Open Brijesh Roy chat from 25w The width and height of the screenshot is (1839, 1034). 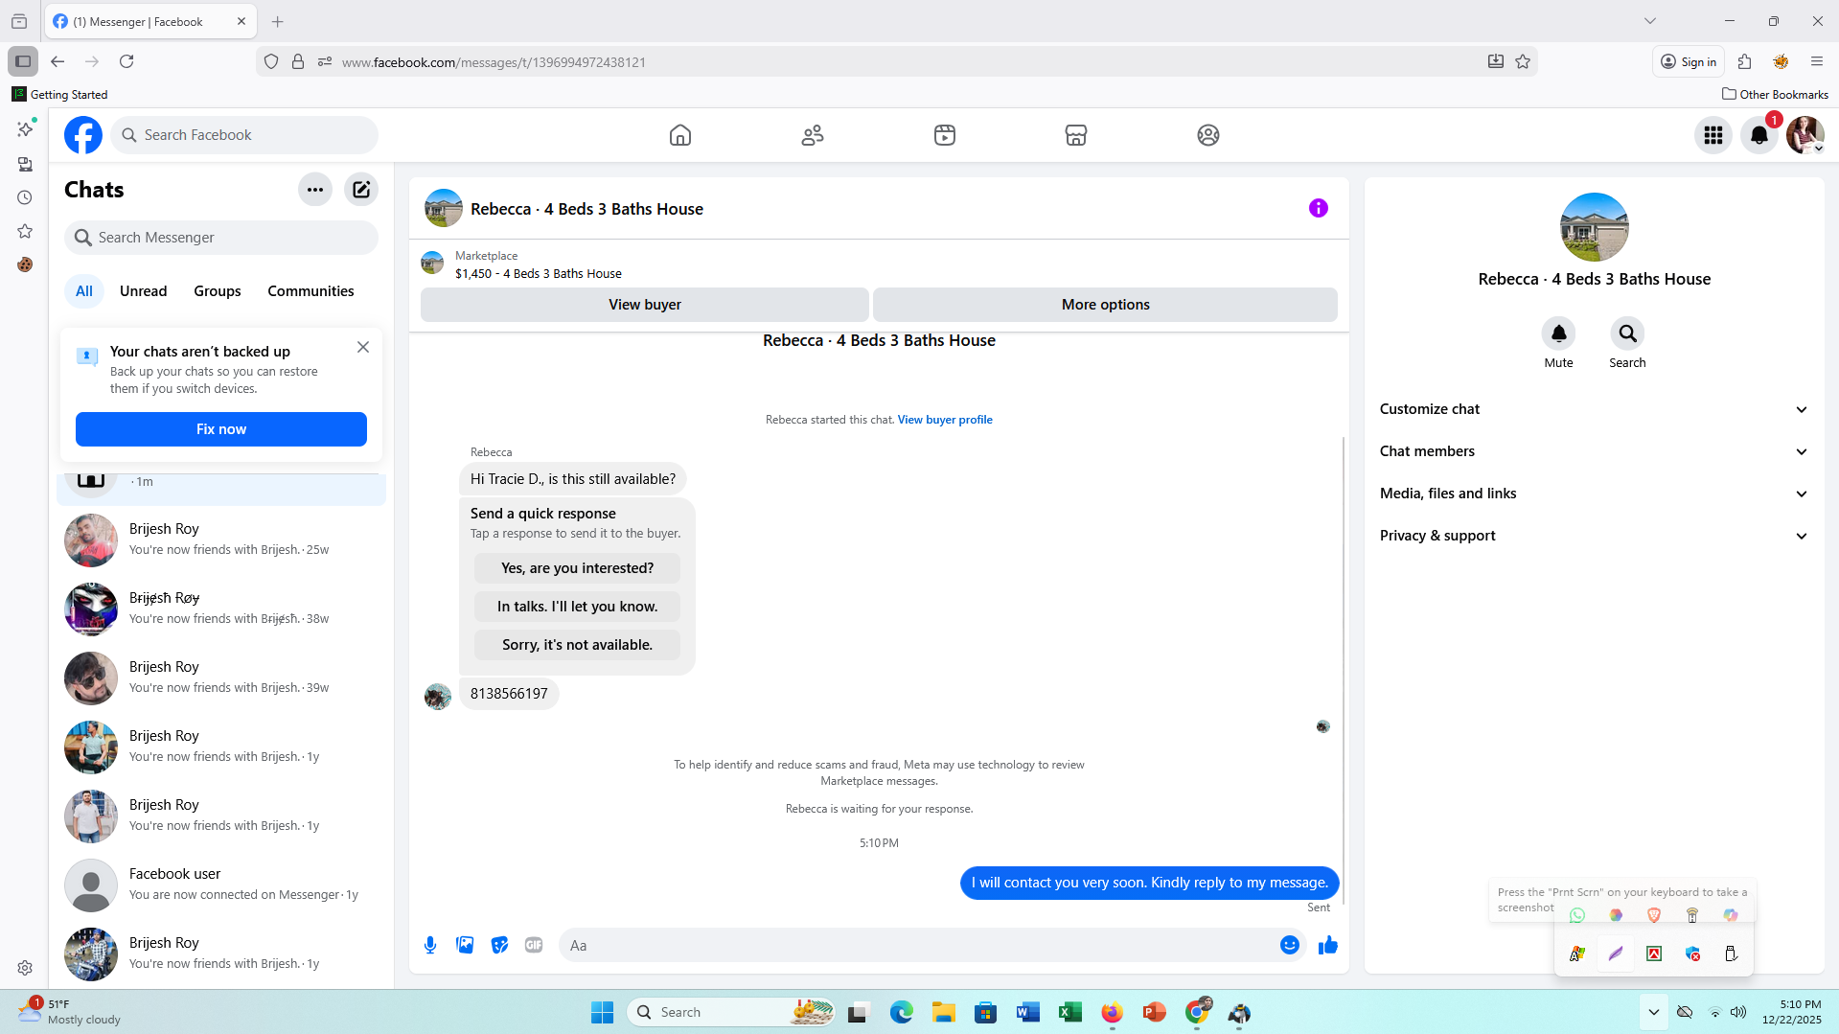point(221,540)
